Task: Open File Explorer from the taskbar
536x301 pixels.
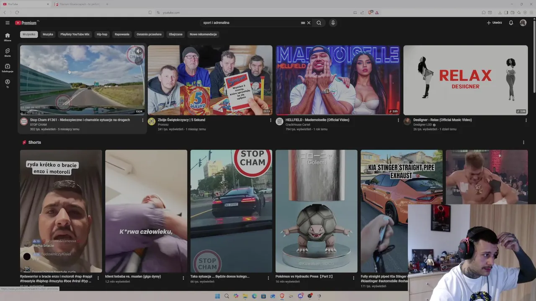Action: 245,296
